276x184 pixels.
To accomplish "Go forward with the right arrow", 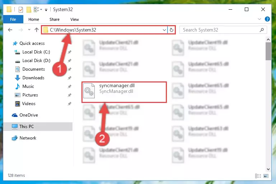I will (x=21, y=30).
